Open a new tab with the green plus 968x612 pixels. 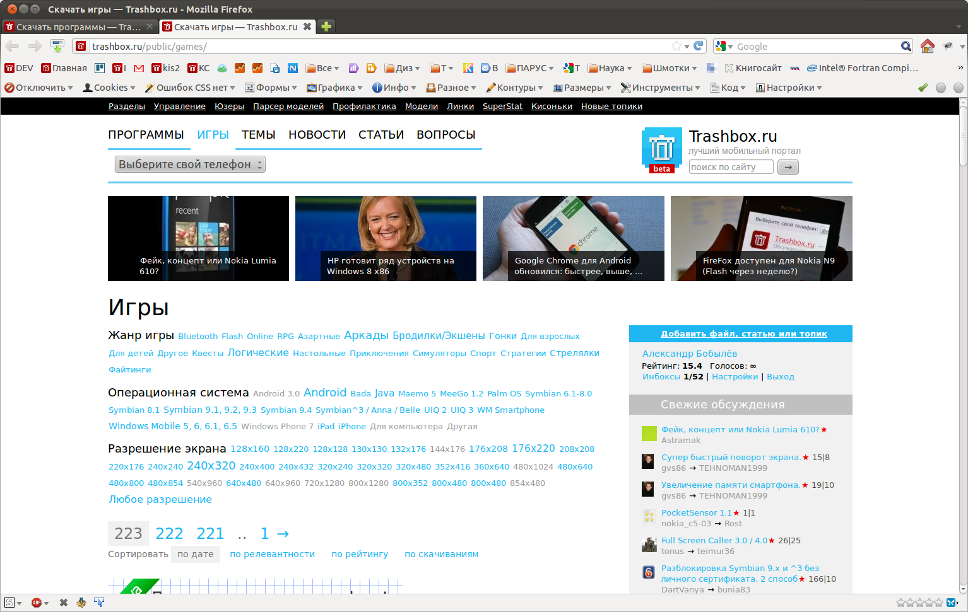(x=326, y=26)
